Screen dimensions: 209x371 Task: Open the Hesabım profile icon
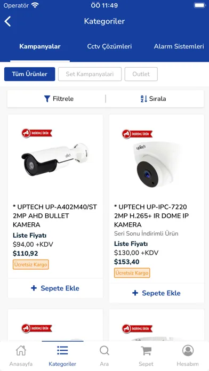pyautogui.click(x=188, y=350)
